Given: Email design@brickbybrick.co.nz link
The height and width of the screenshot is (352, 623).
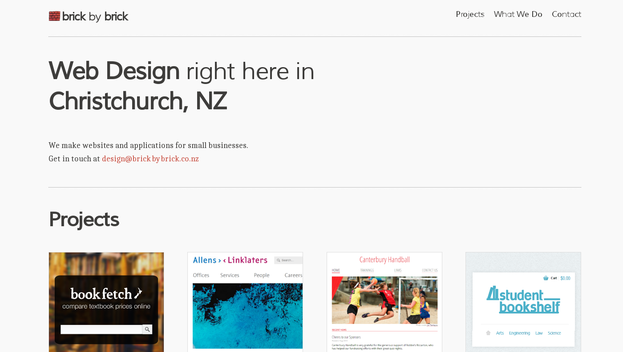Looking at the screenshot, I should coord(150,159).
